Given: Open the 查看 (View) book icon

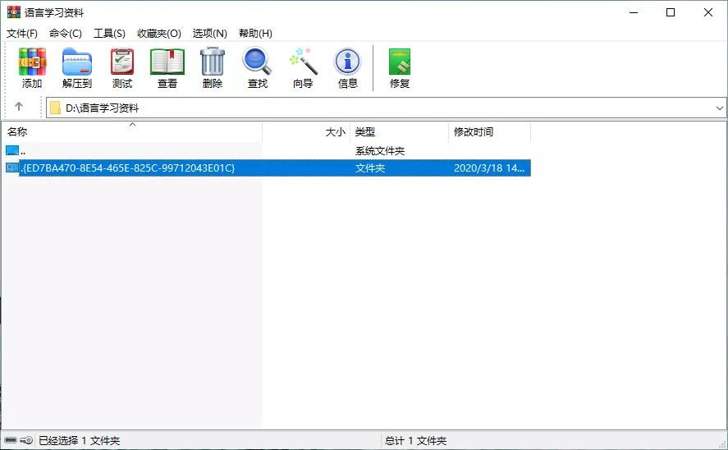Looking at the screenshot, I should (167, 68).
